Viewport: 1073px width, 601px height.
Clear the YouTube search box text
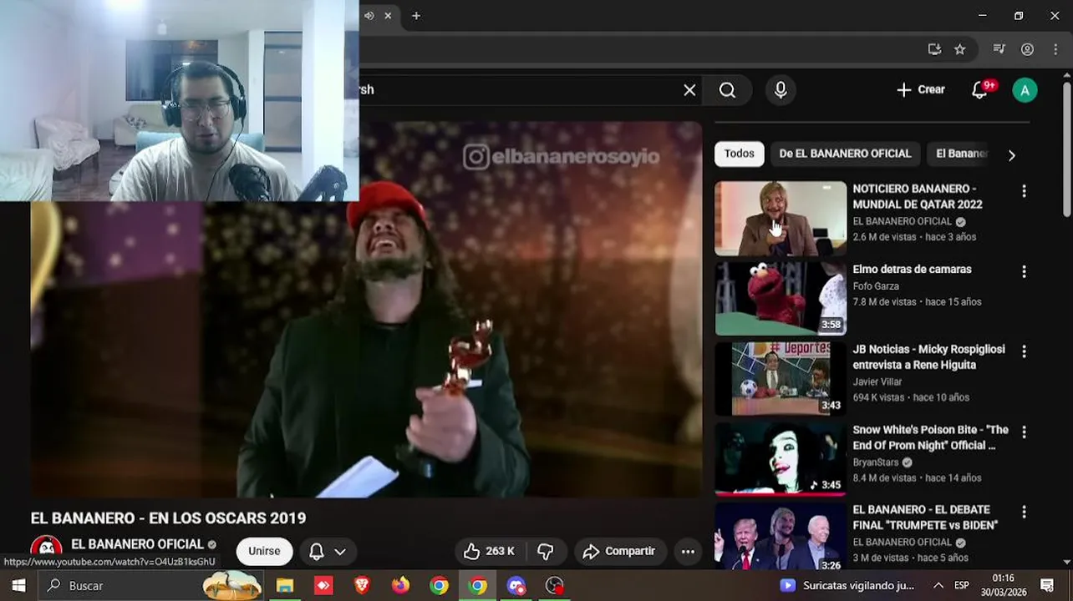click(689, 90)
